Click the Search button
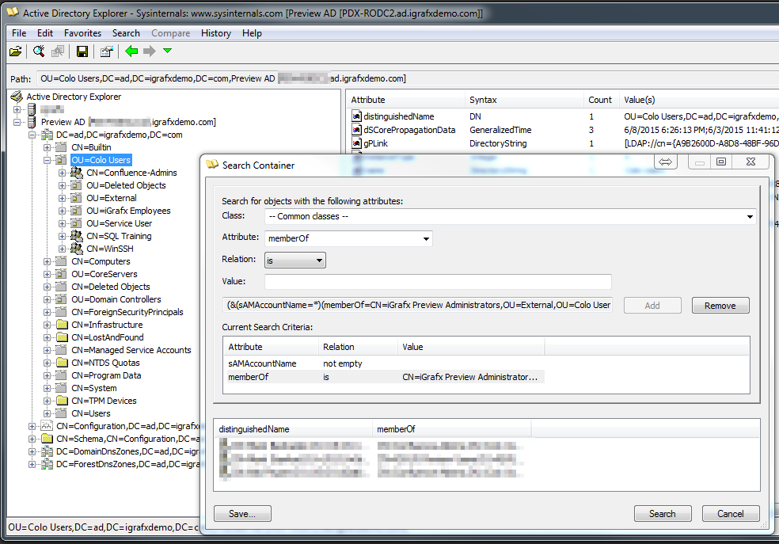779x544 pixels. click(x=663, y=513)
